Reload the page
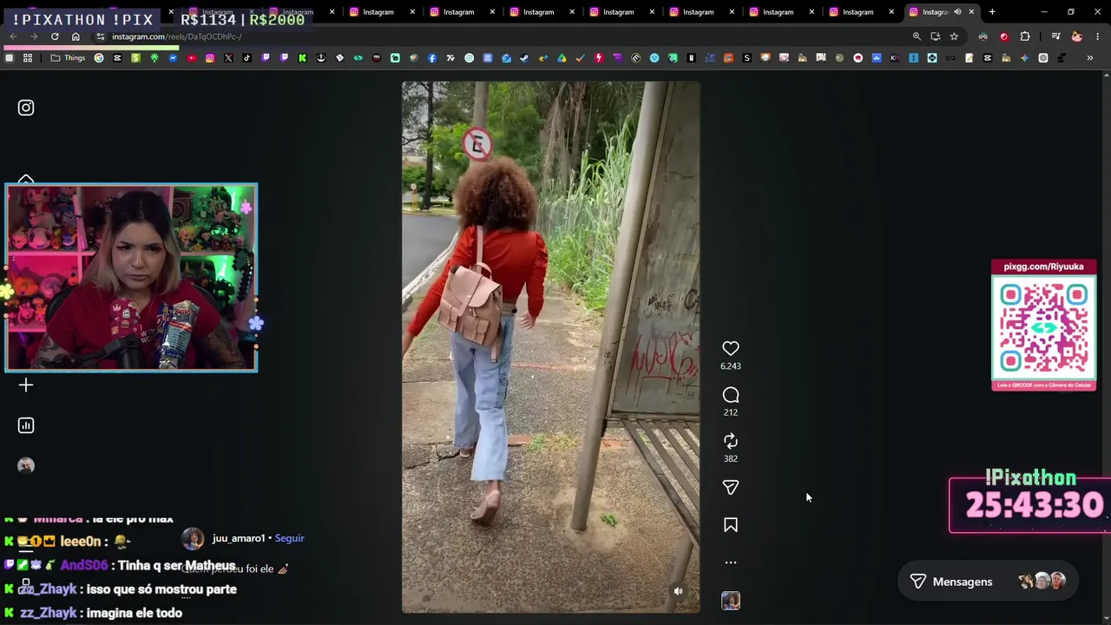This screenshot has height=625, width=1111. click(55, 36)
